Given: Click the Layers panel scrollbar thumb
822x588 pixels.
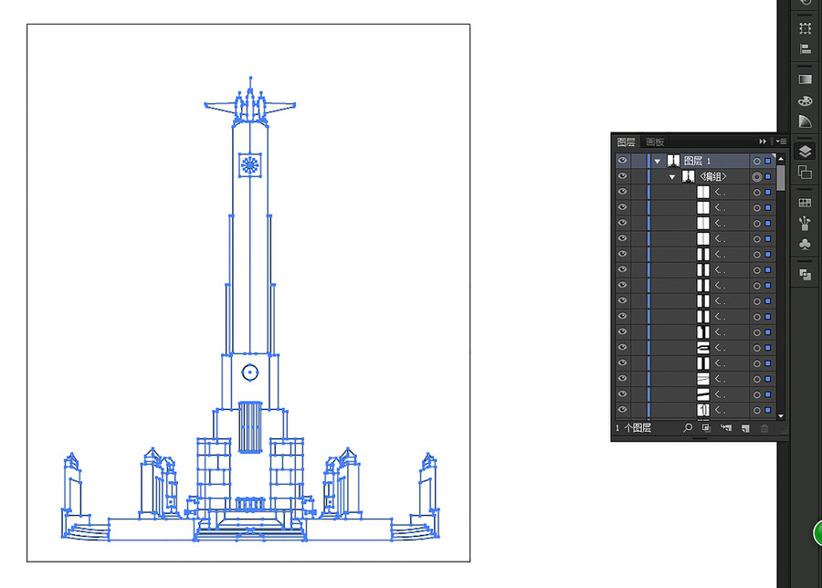Looking at the screenshot, I should click(781, 178).
